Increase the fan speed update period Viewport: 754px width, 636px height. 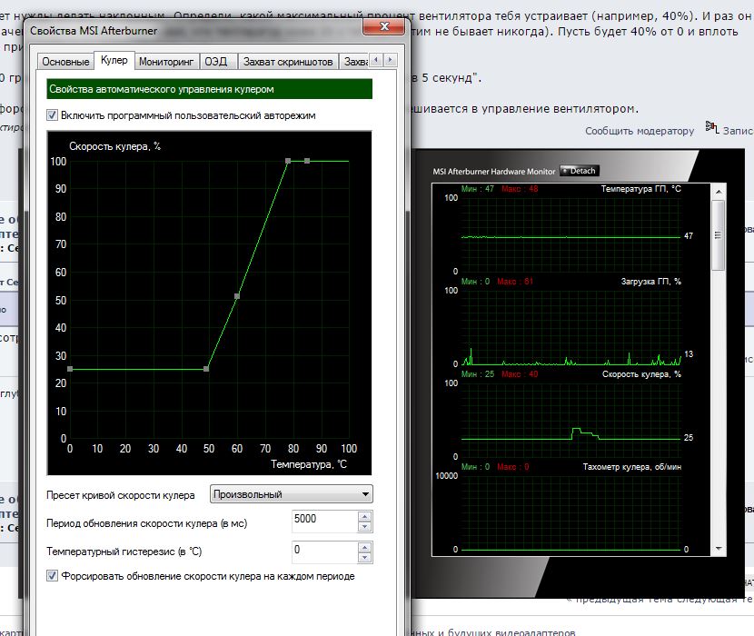(364, 518)
